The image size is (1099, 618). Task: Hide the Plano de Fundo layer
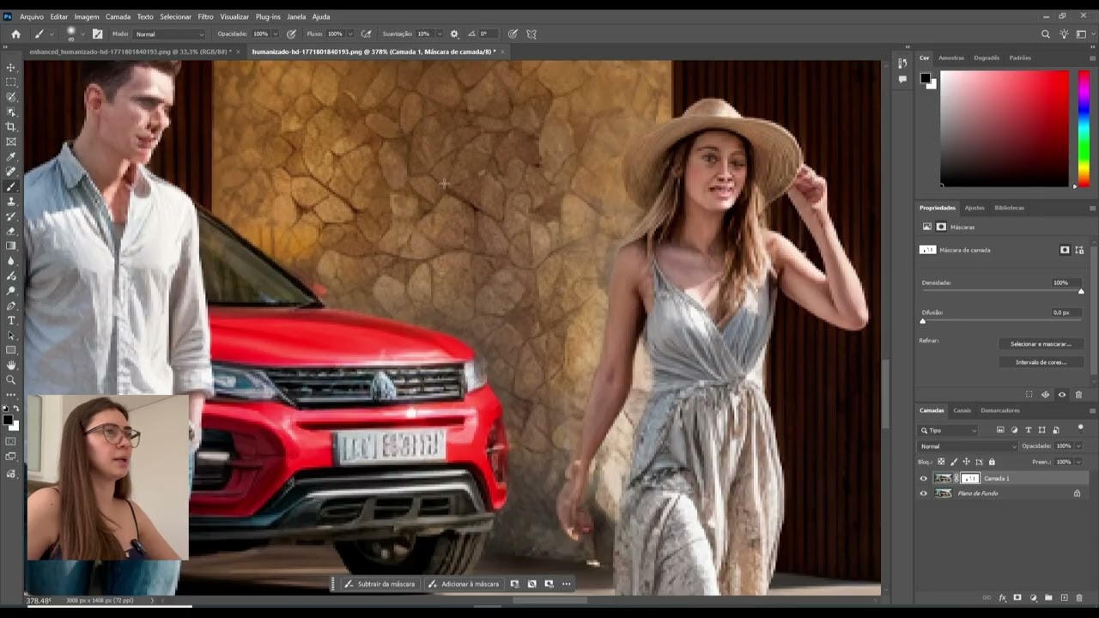tap(924, 494)
